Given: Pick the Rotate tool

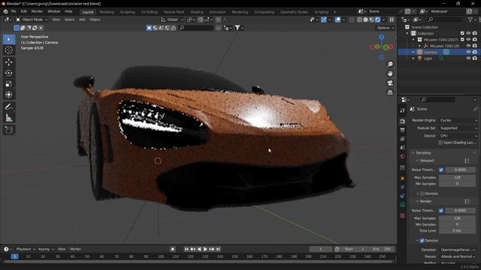Looking at the screenshot, I should coord(9,73).
